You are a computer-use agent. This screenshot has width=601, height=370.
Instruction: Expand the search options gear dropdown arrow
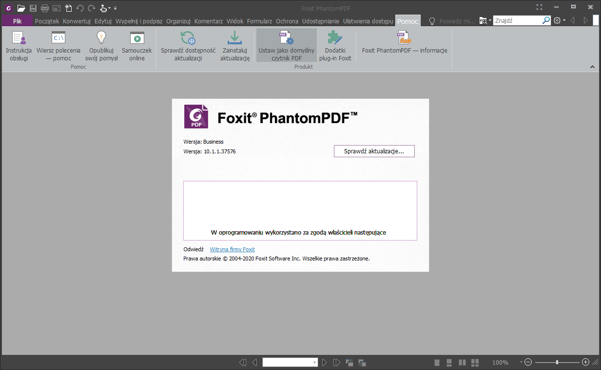pyautogui.click(x=564, y=20)
